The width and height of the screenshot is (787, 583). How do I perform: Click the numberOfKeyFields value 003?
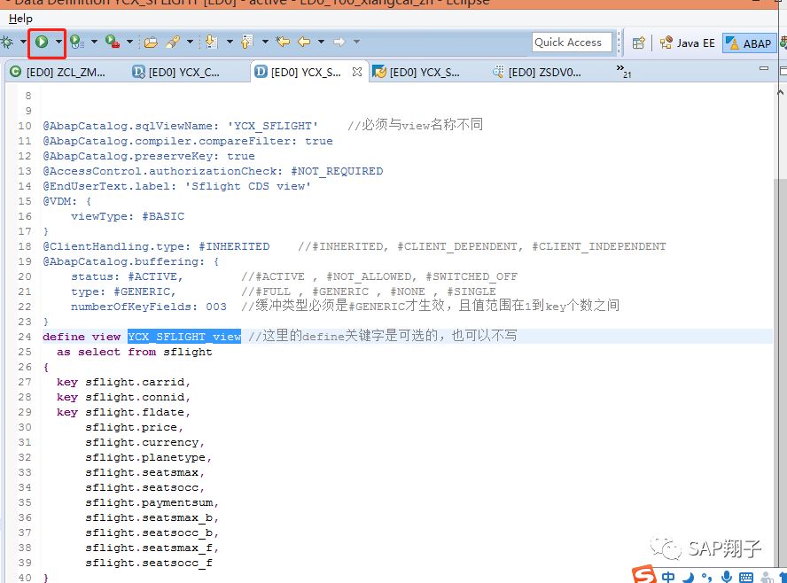216,307
